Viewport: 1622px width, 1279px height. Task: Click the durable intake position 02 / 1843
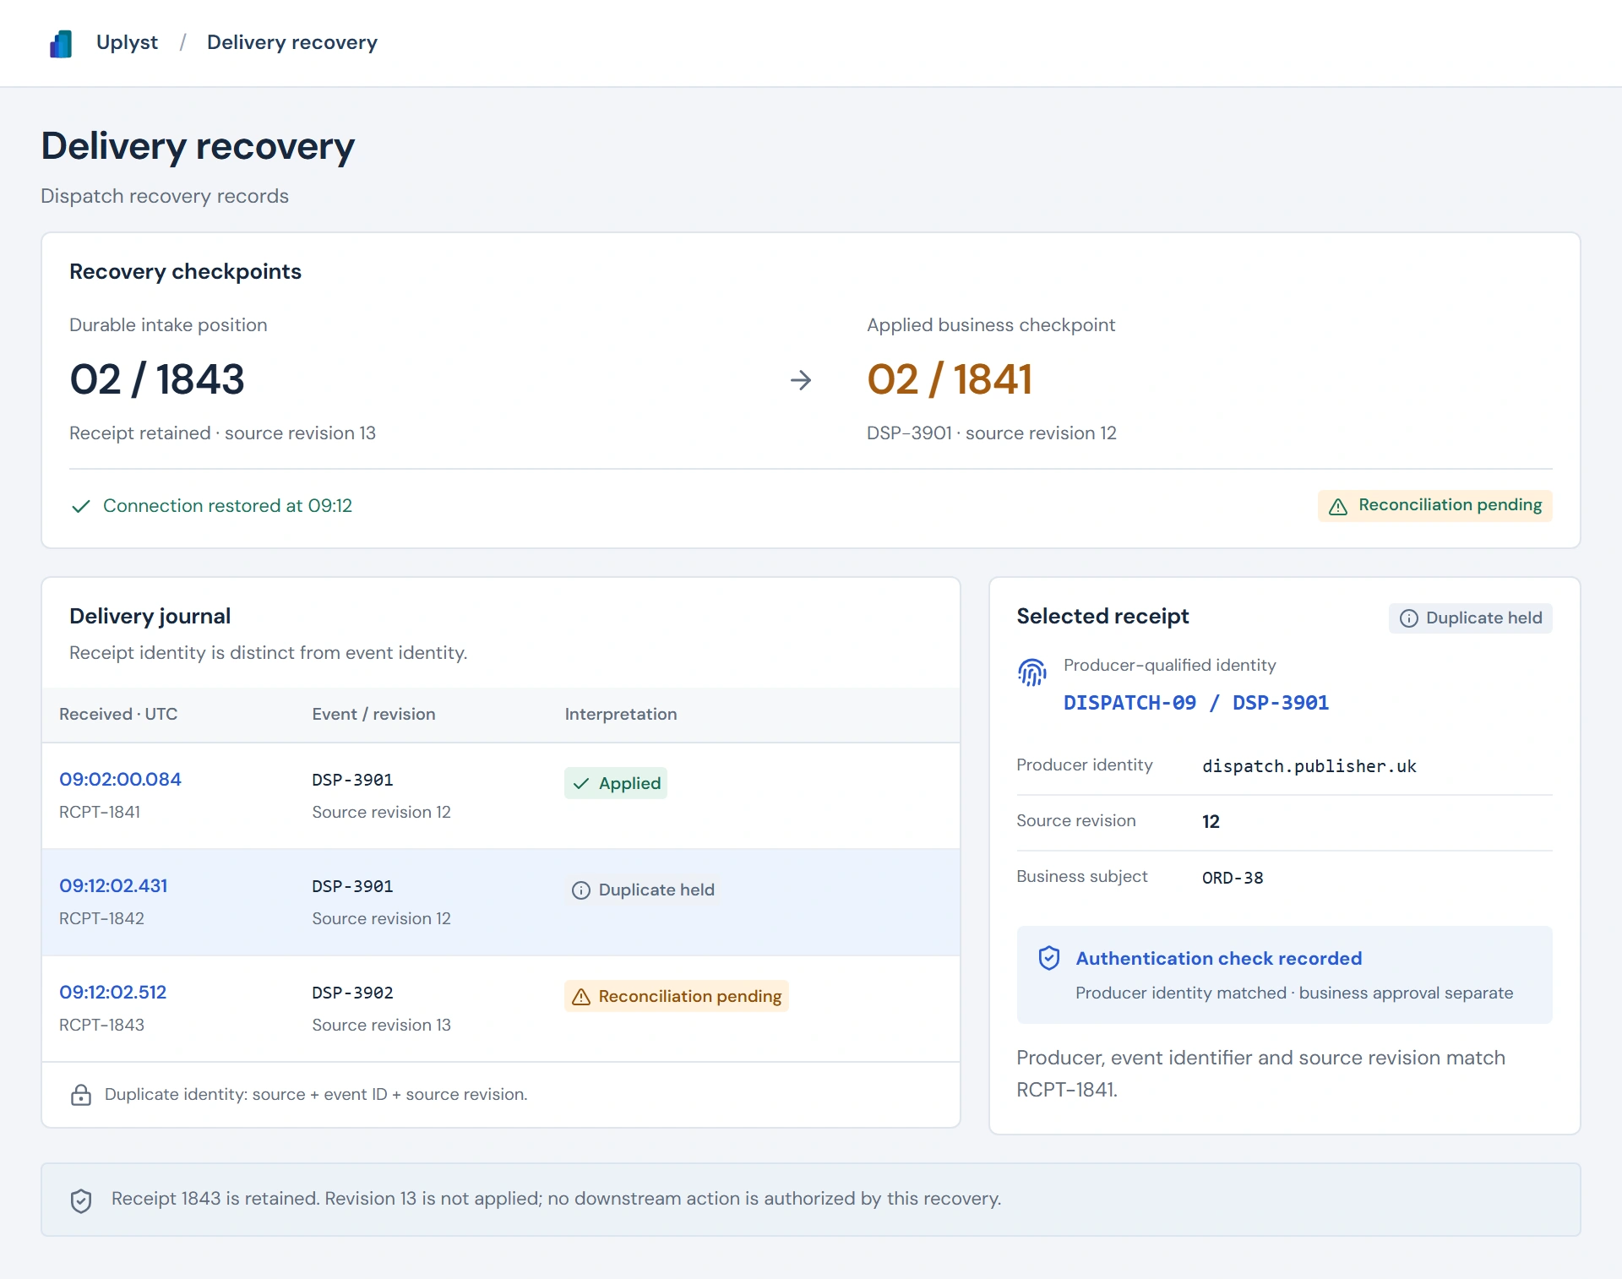(x=157, y=378)
